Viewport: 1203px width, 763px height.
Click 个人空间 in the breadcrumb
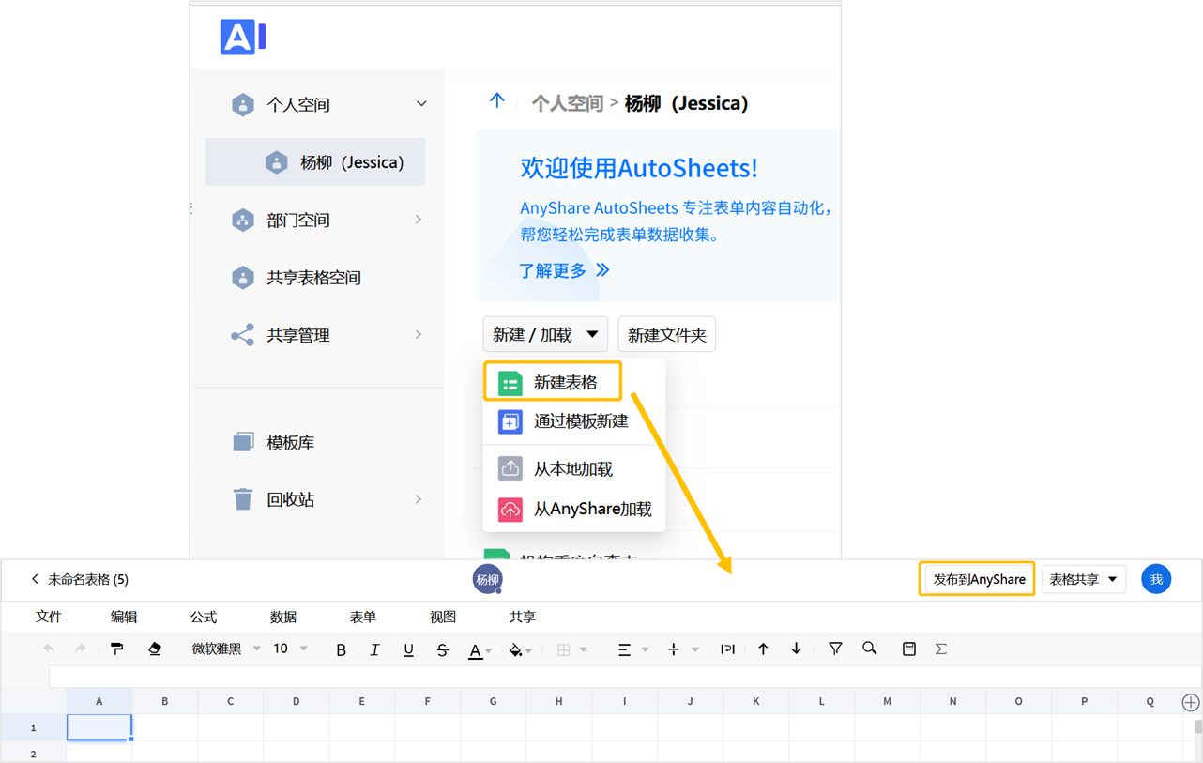click(567, 103)
